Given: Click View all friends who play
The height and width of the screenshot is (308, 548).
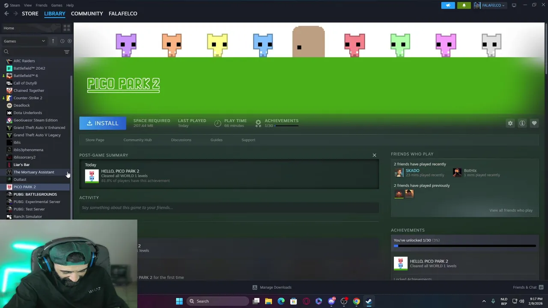Looking at the screenshot, I should [511, 210].
